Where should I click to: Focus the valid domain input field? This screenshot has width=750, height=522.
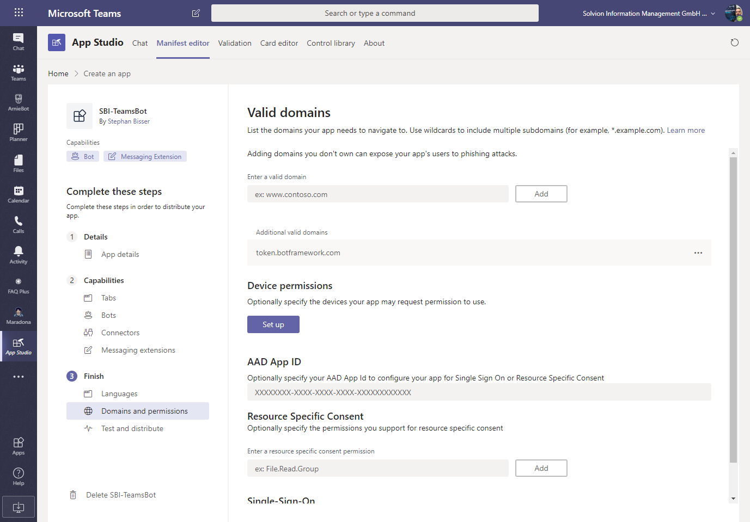(378, 194)
